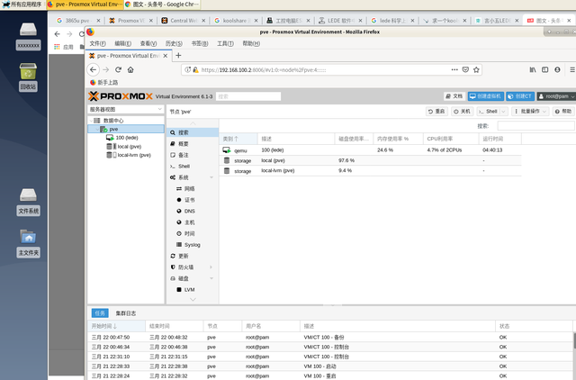Open LVM disk entry
The width and height of the screenshot is (576, 380).
coord(193,290)
